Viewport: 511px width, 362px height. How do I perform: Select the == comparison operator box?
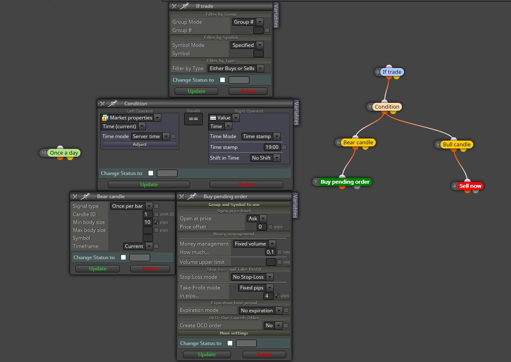193,119
